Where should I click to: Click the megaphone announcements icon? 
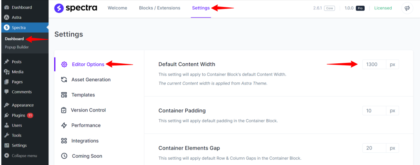pyautogui.click(x=406, y=8)
